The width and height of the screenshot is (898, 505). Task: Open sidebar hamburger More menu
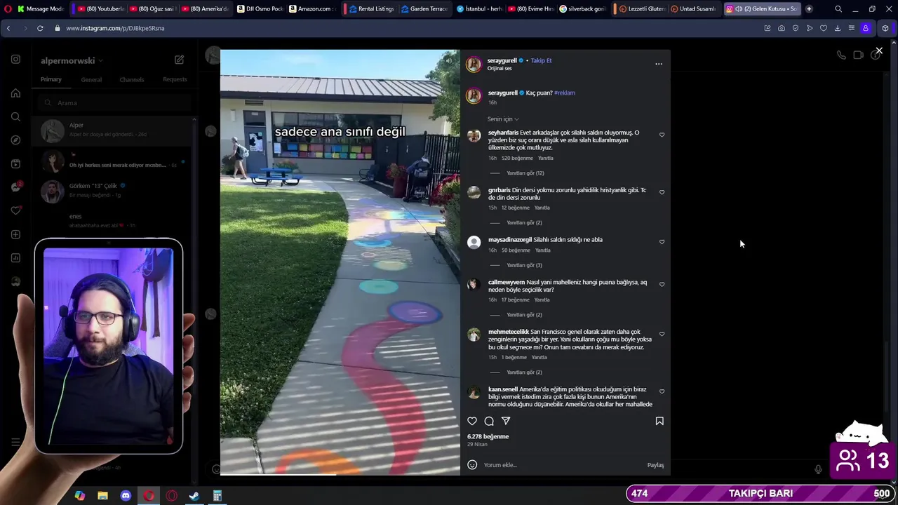[x=15, y=442]
